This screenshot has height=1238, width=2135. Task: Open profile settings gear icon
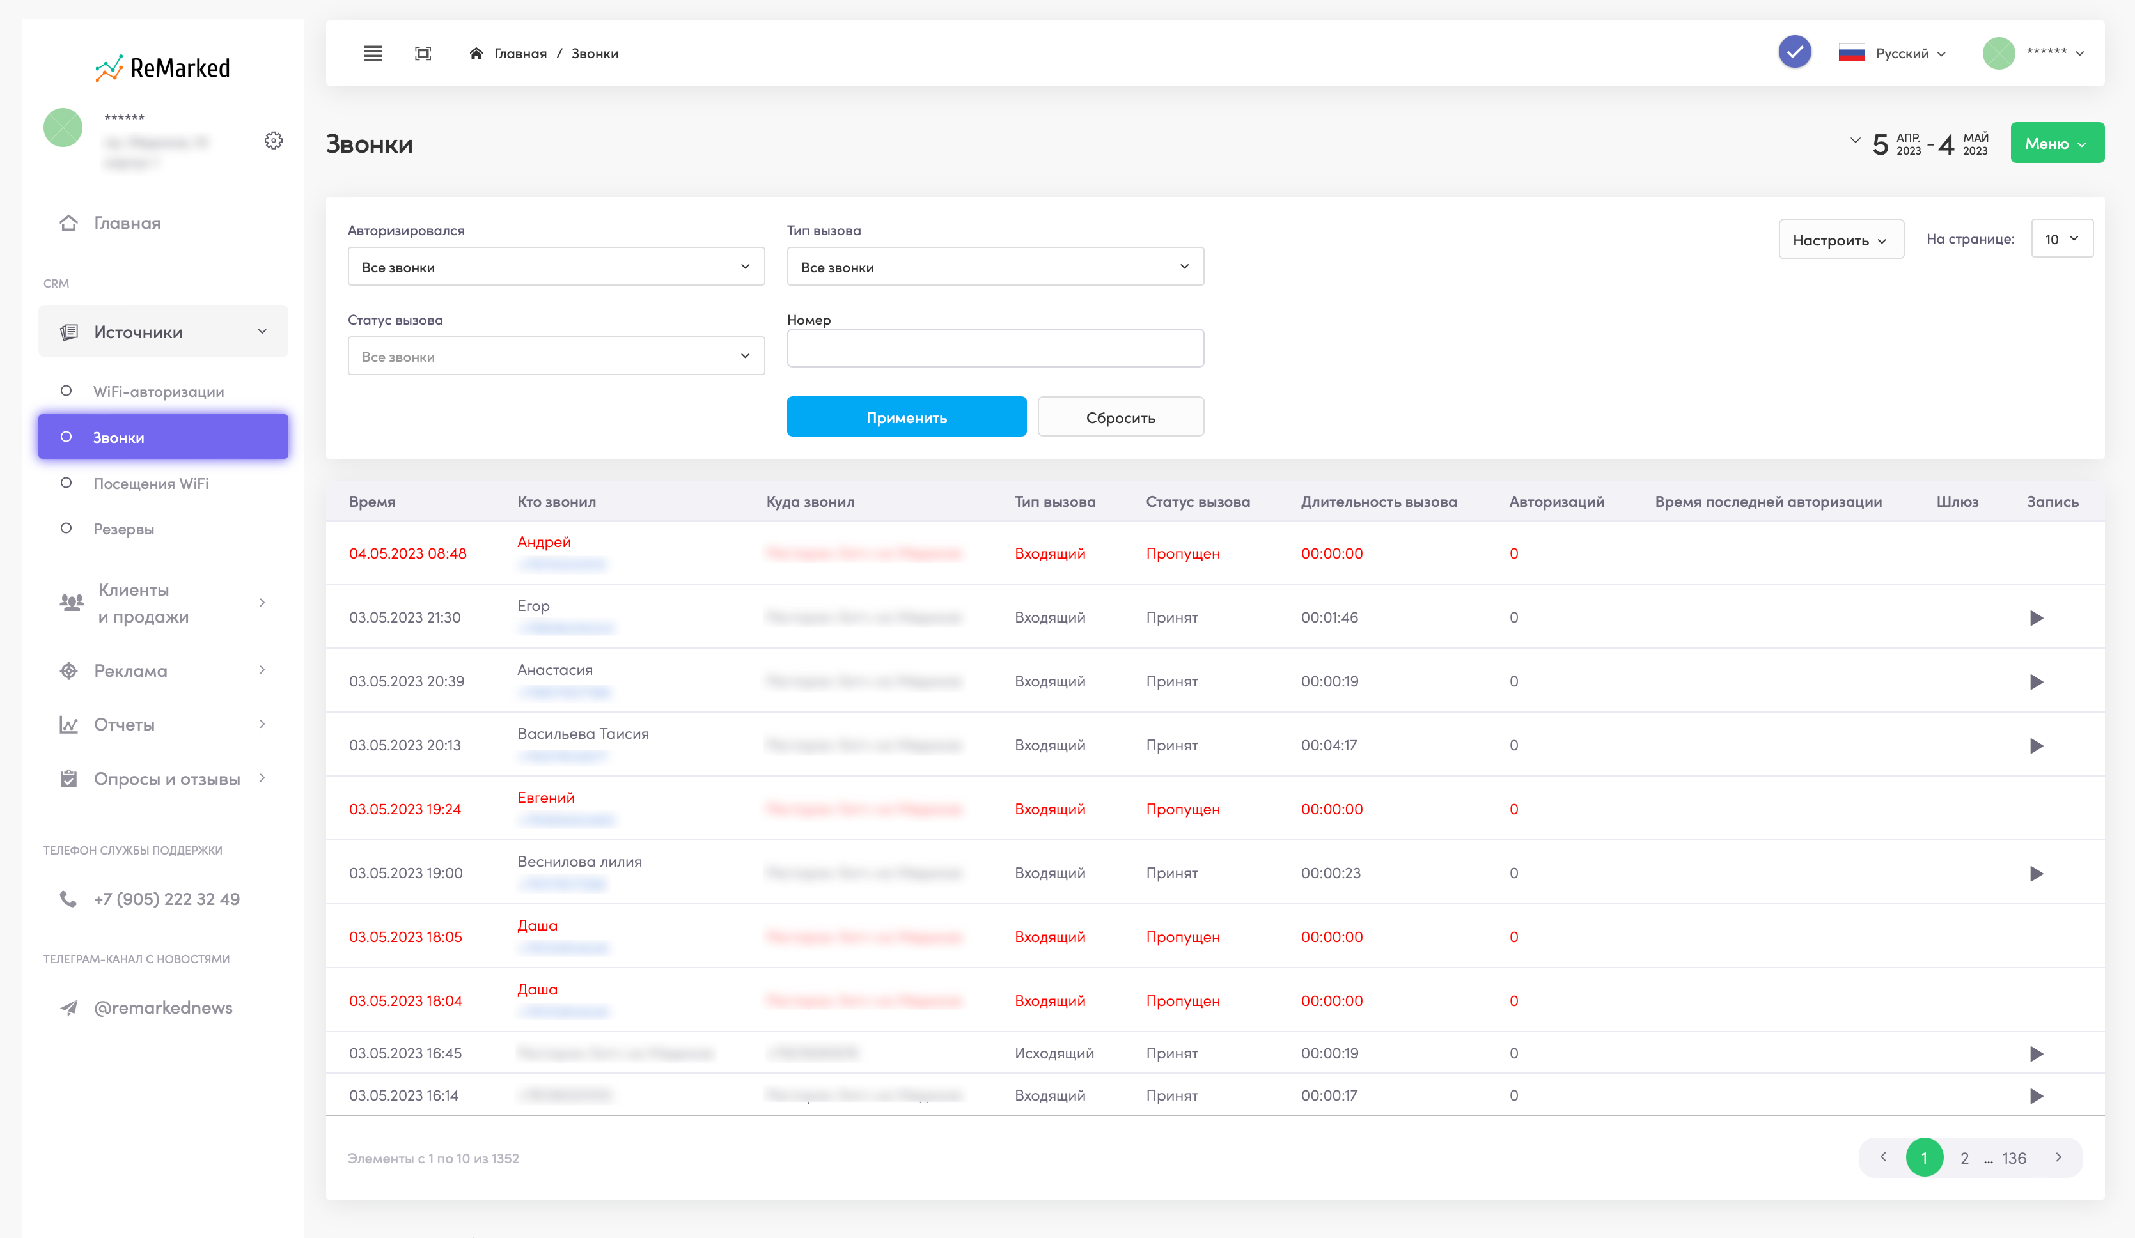(x=273, y=141)
